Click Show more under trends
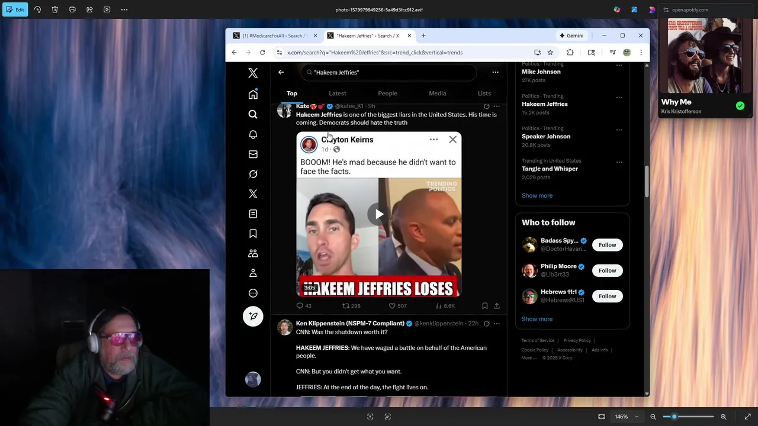 (x=537, y=196)
